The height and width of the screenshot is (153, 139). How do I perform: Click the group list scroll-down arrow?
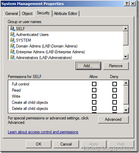coord(126,57)
